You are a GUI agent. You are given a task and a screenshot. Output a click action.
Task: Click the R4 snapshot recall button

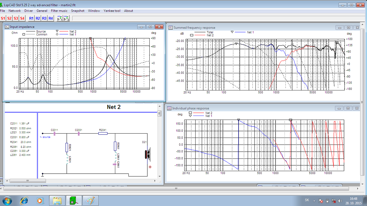coord(50,18)
